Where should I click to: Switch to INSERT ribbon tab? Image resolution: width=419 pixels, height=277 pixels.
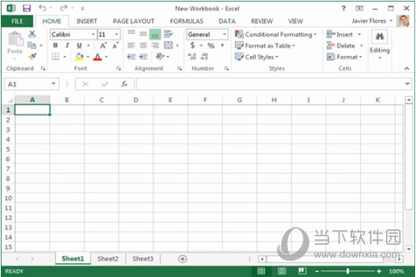click(x=87, y=21)
